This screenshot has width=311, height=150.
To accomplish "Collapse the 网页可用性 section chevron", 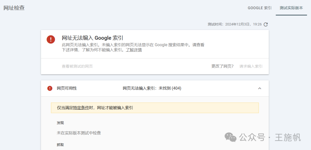I will point(259,88).
